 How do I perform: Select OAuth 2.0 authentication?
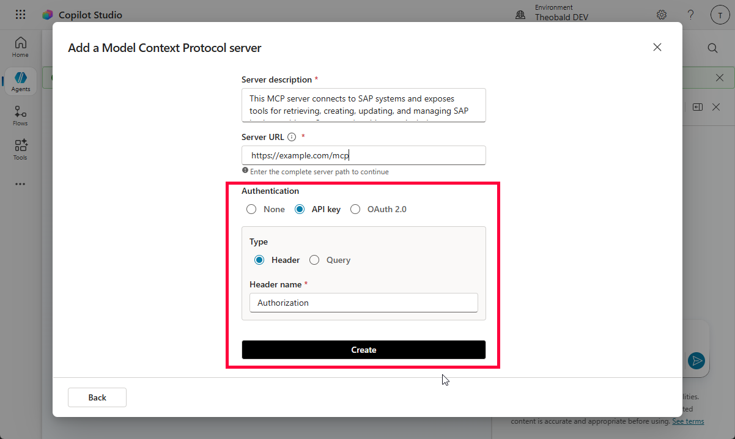point(355,209)
